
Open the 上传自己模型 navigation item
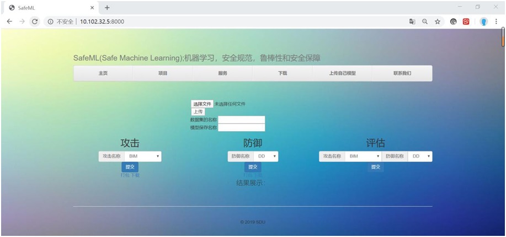pyautogui.click(x=342, y=73)
